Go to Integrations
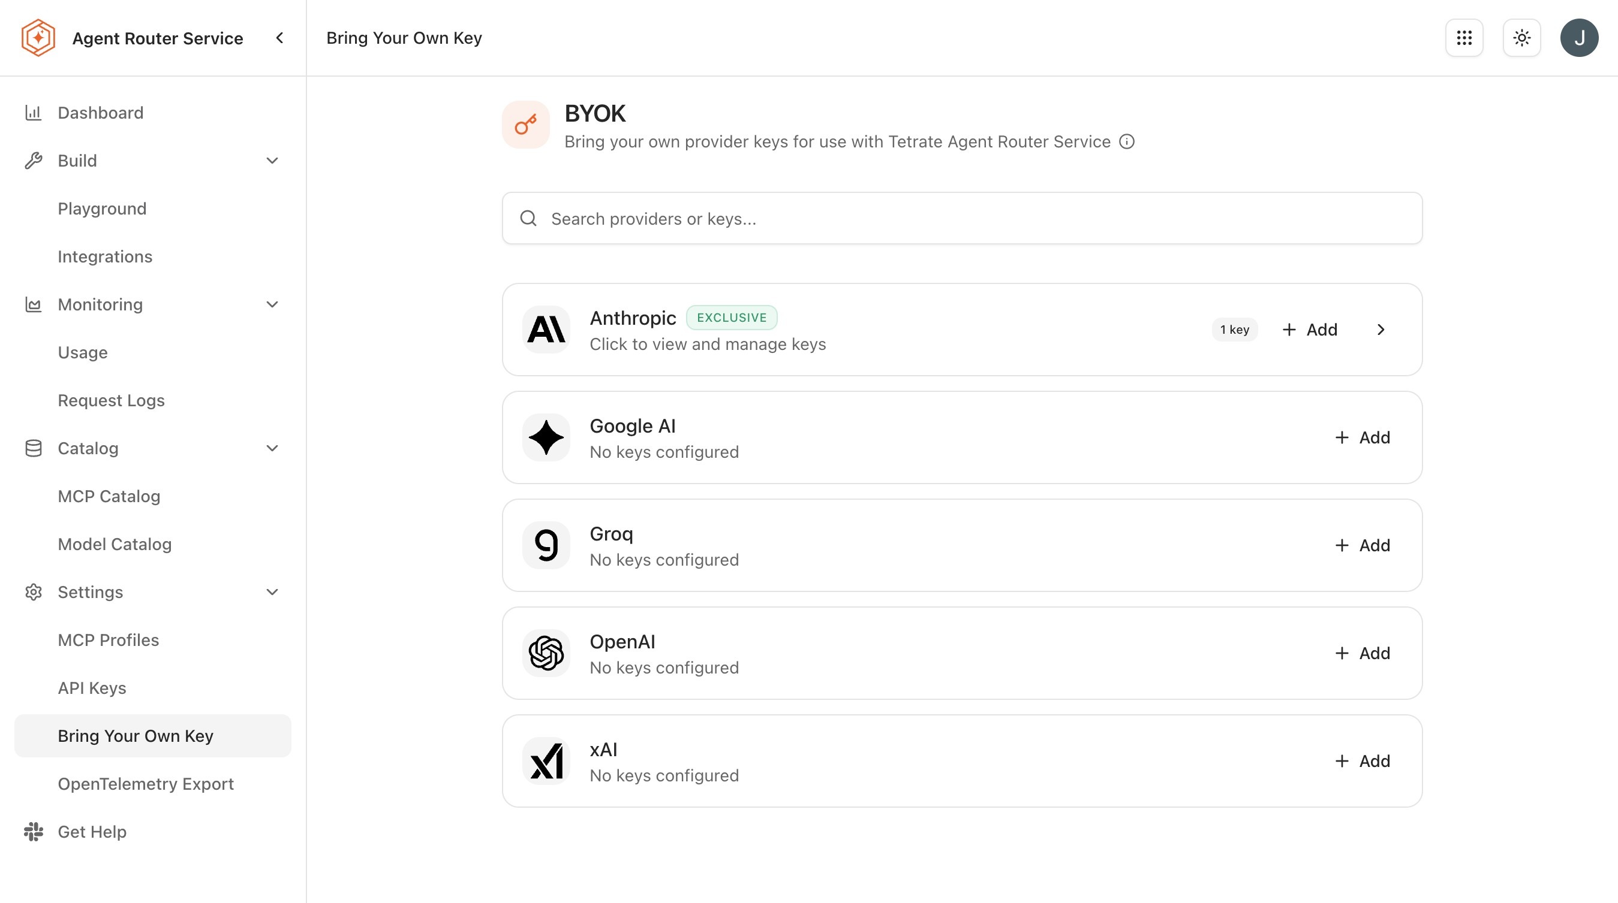 (x=153, y=256)
